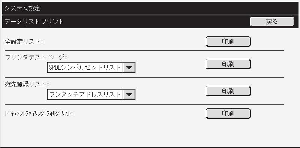300x148 pixels.
Task: Click the 宛先登録リスト label
Action: pyautogui.click(x=27, y=84)
